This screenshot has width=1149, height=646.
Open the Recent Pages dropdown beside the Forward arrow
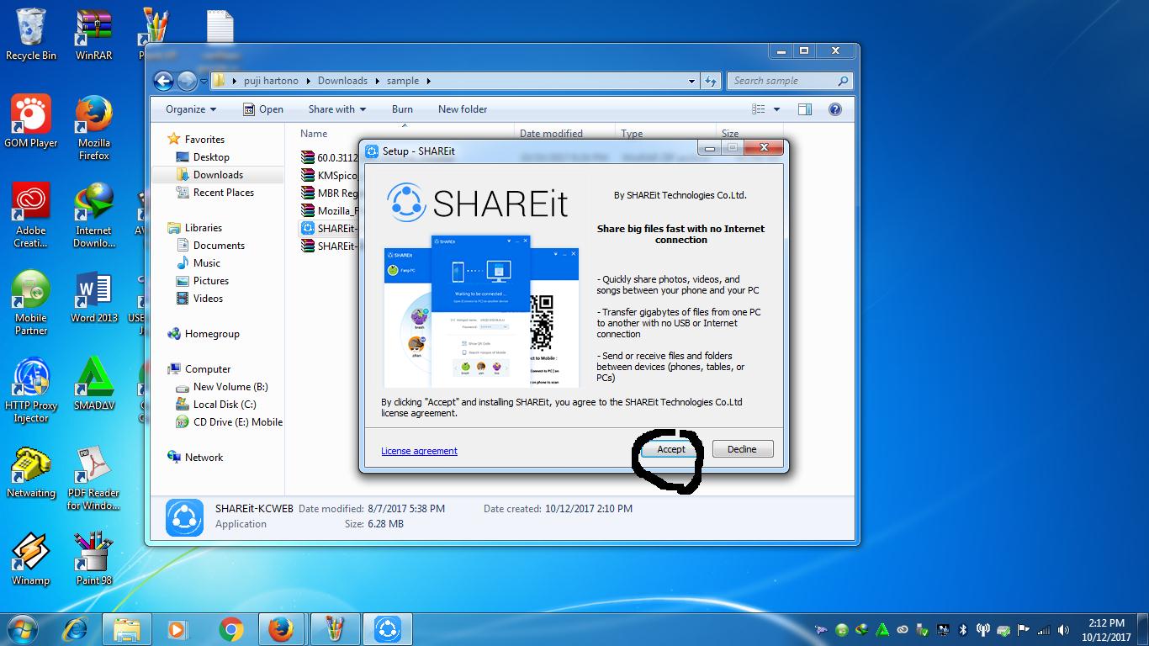point(204,82)
